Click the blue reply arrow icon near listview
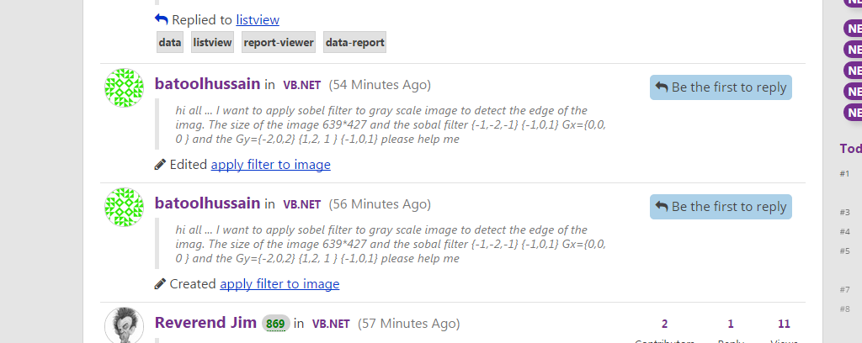The width and height of the screenshot is (862, 343). click(x=161, y=20)
